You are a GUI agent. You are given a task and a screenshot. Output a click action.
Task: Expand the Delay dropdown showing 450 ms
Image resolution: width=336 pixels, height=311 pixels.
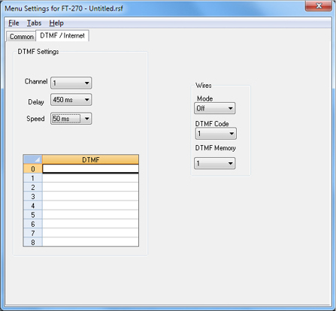point(71,100)
